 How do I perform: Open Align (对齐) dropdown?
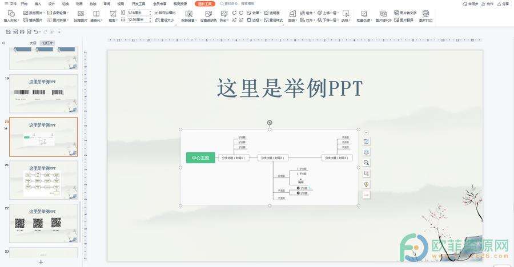pyautogui.click(x=307, y=21)
